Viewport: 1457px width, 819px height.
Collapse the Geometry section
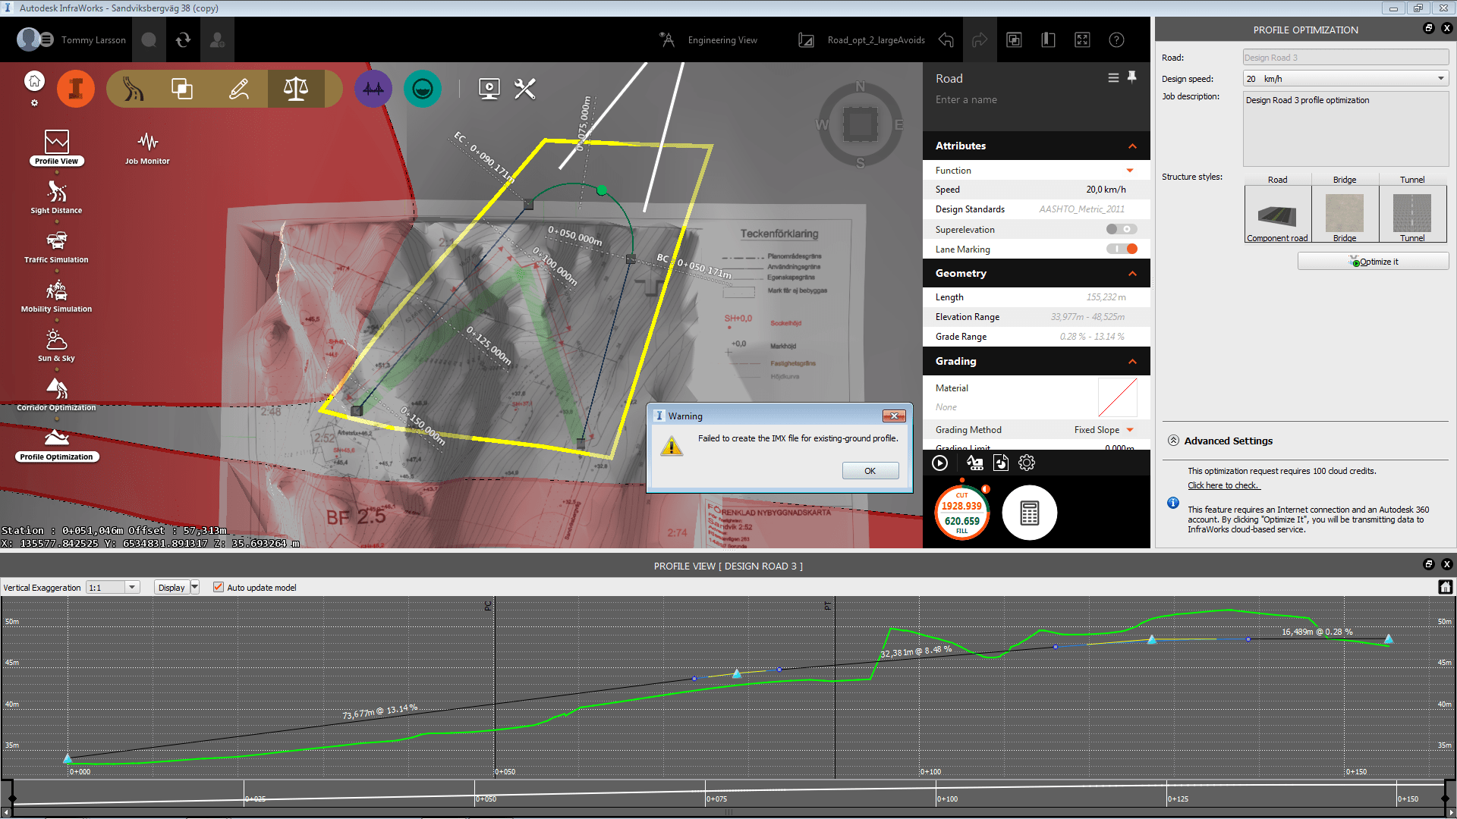(x=1132, y=274)
